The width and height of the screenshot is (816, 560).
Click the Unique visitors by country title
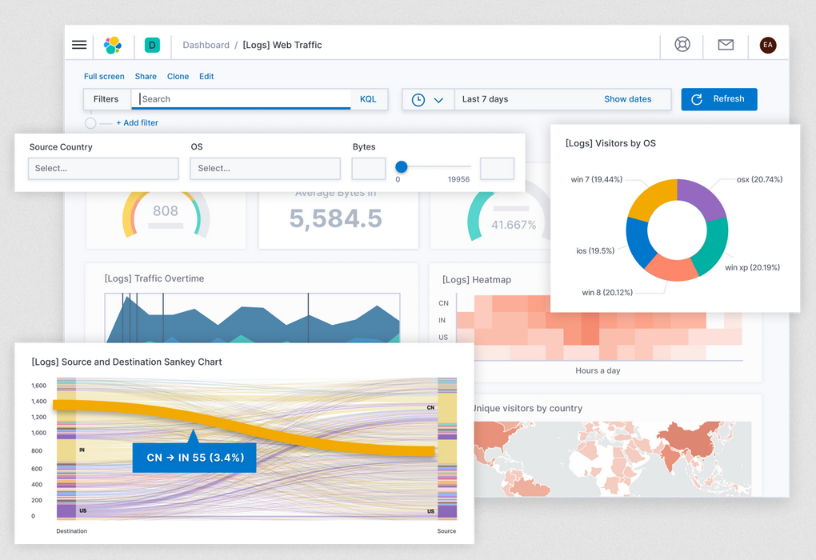(526, 409)
